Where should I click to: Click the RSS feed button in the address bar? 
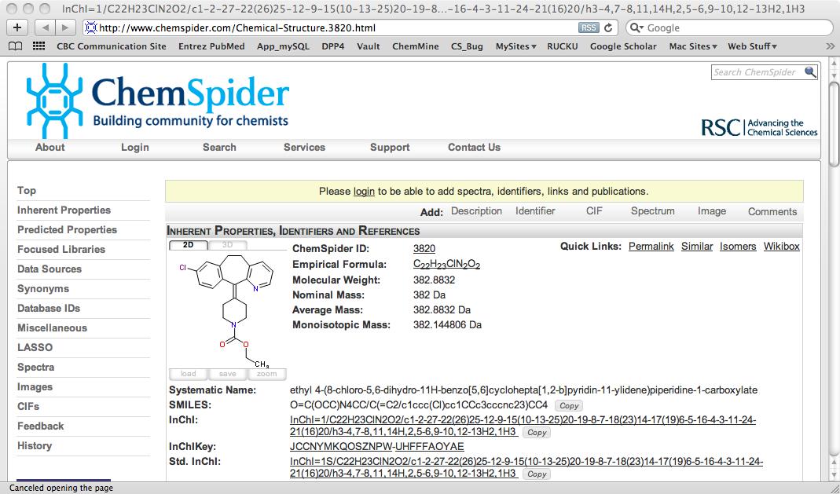tap(589, 27)
